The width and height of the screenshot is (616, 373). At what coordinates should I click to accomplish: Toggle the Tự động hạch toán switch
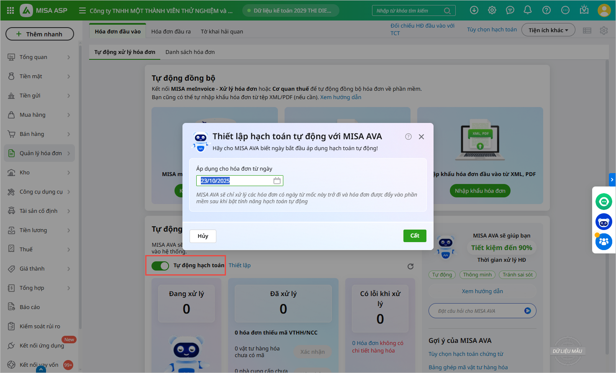[x=160, y=266]
